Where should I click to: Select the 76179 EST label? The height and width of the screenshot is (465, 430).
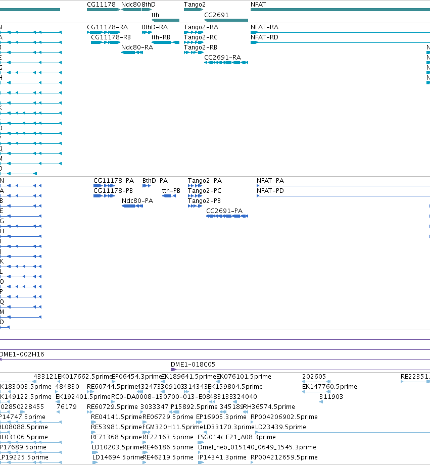pos(67,407)
